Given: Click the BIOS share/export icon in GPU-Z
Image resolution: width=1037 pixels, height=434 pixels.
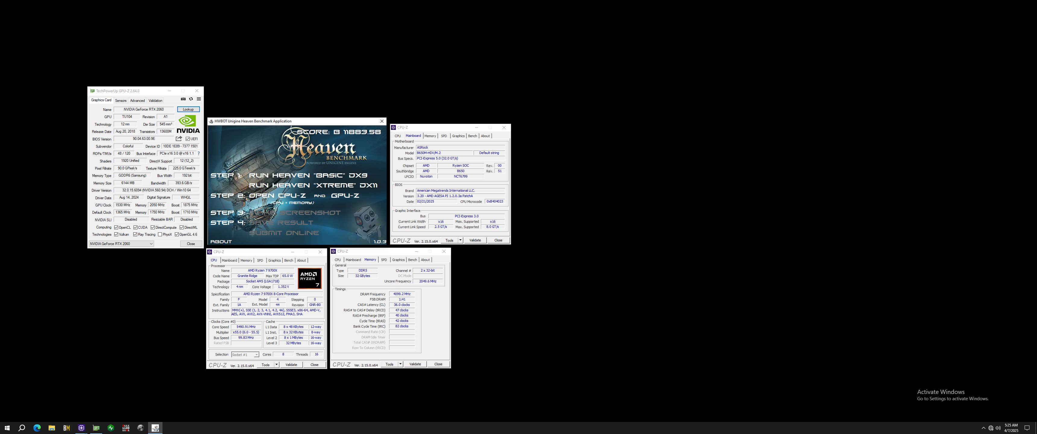Looking at the screenshot, I should coord(179,139).
